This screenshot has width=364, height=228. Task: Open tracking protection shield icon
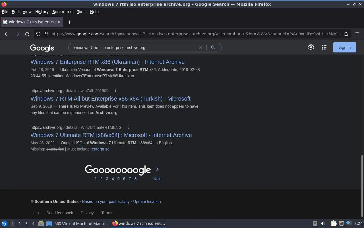tap(38, 34)
